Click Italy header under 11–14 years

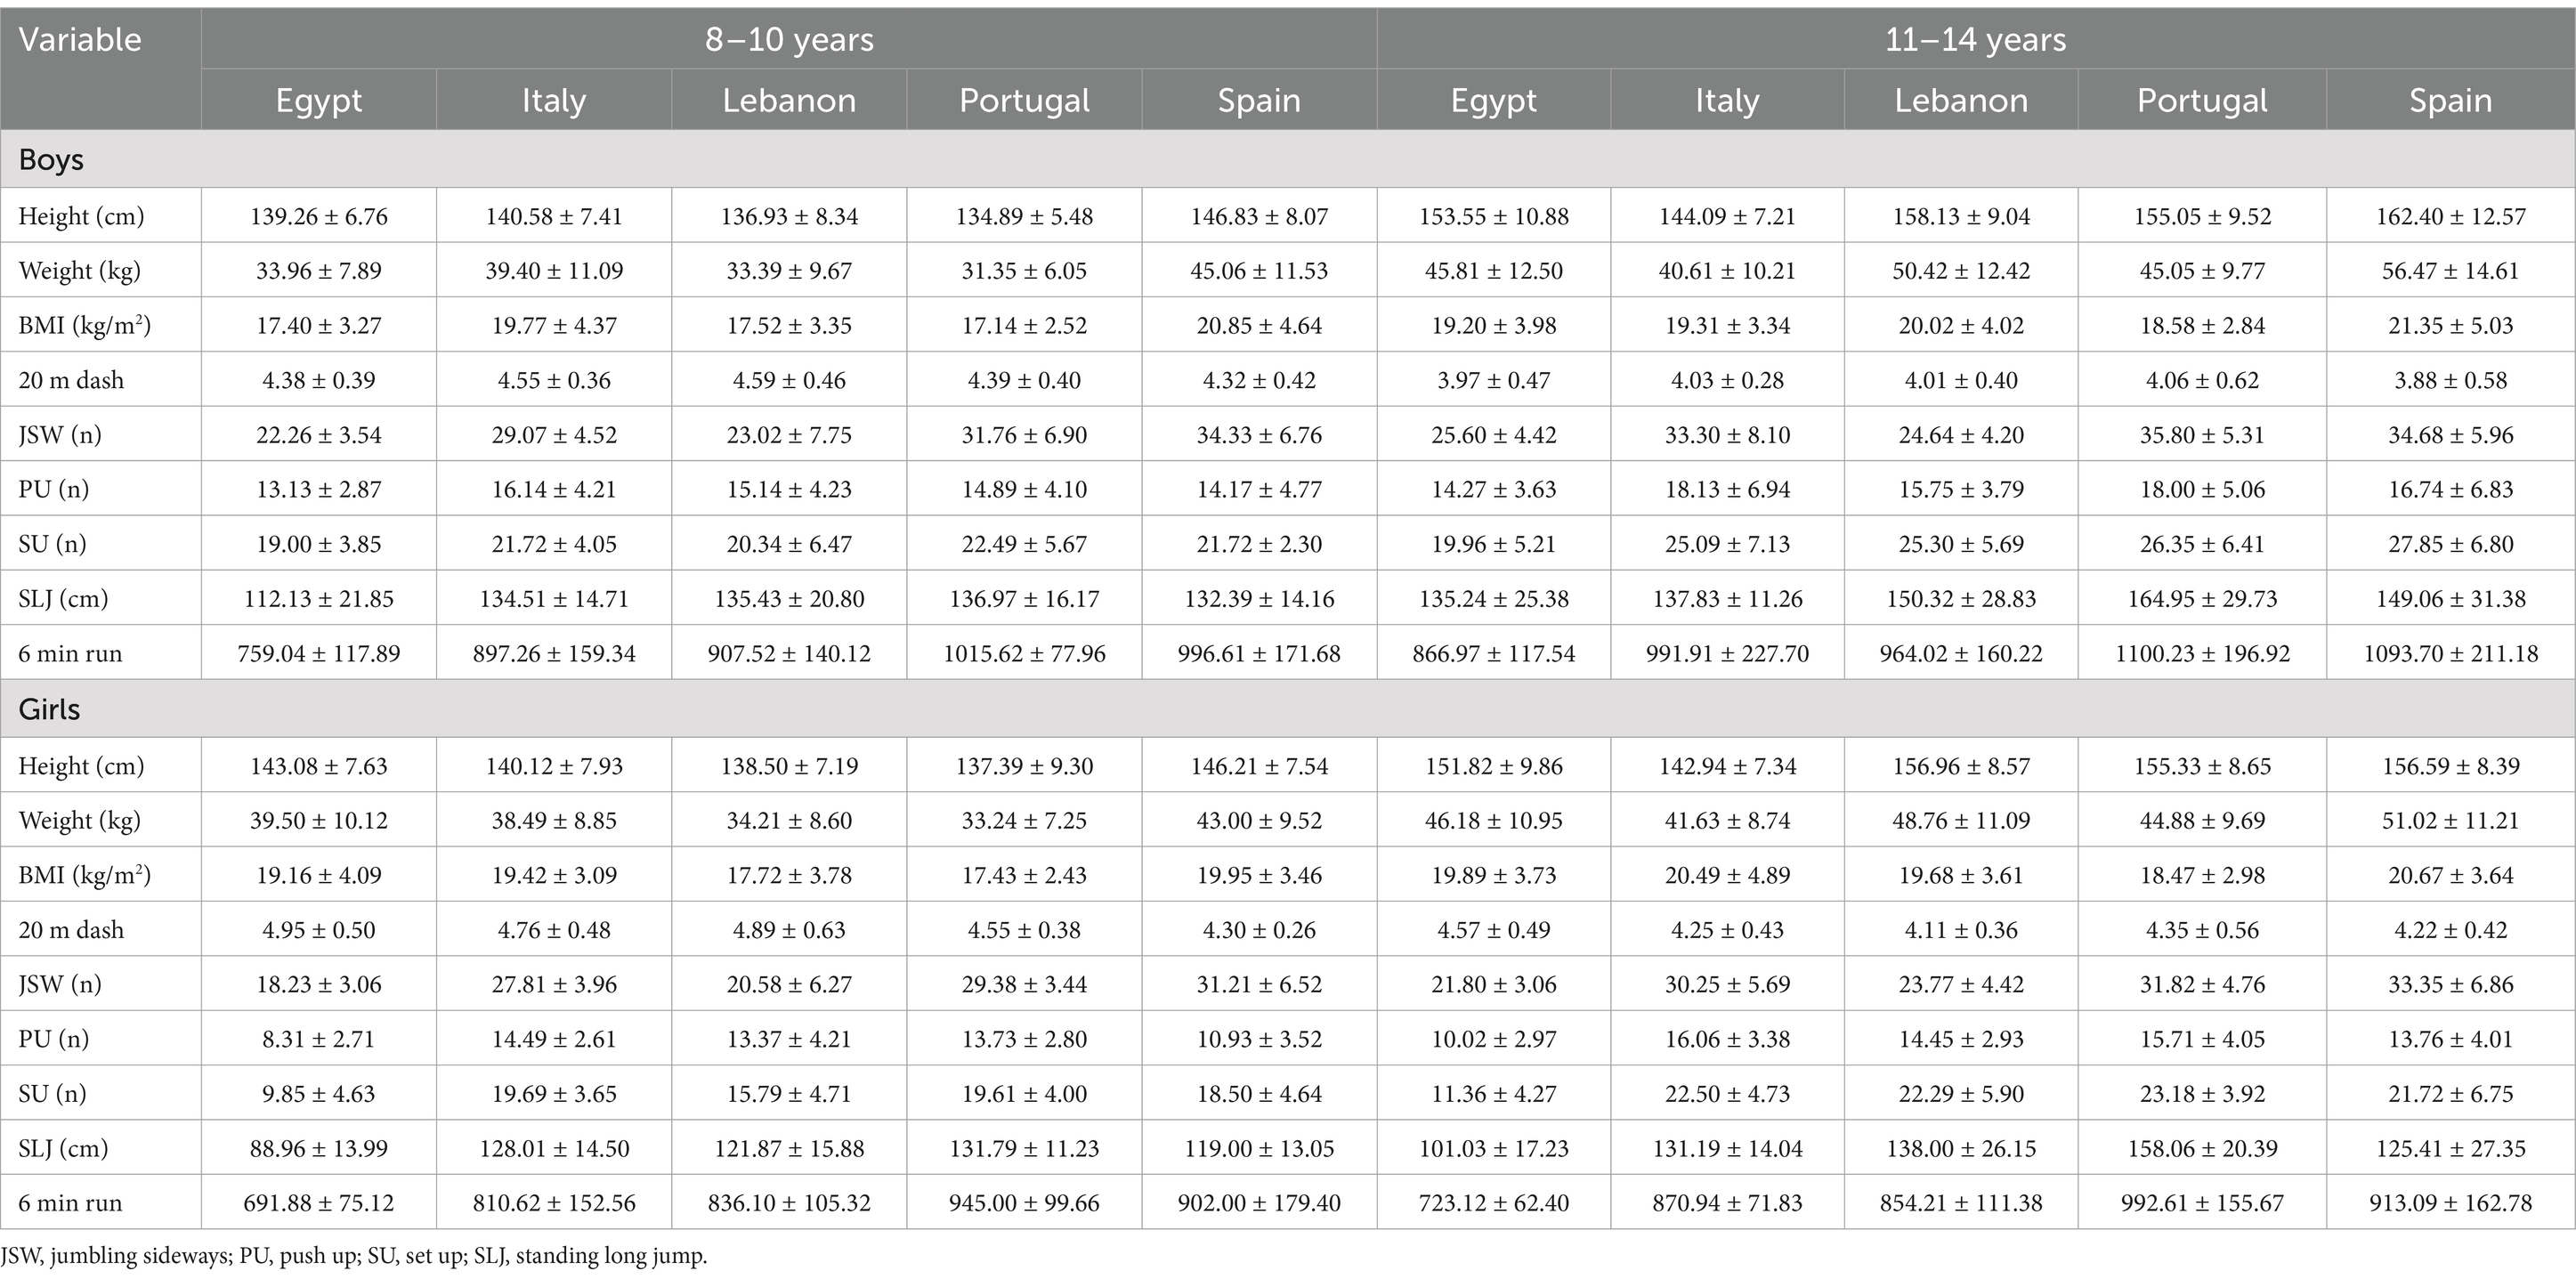[x=1727, y=100]
